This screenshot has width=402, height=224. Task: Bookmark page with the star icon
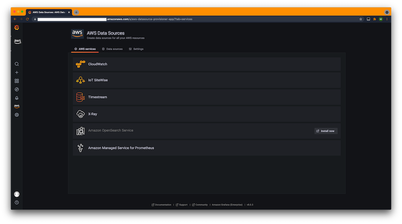[x=361, y=19]
